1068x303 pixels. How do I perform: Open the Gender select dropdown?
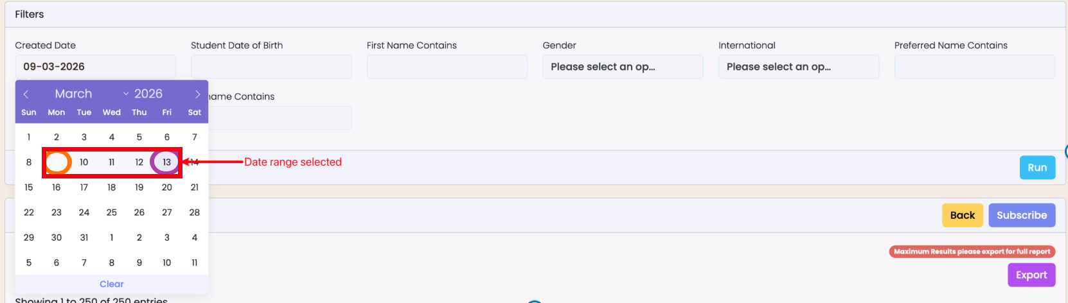623,67
